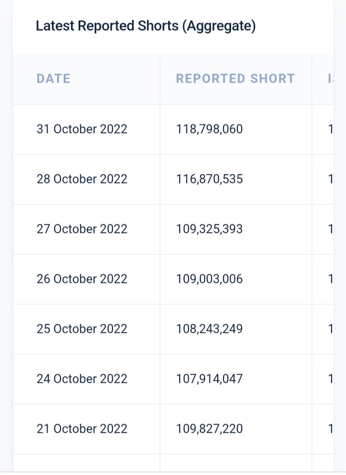Viewport: 346px width, 475px height.
Task: Click the truncated third-column cell for 31 October
Action: pos(330,129)
